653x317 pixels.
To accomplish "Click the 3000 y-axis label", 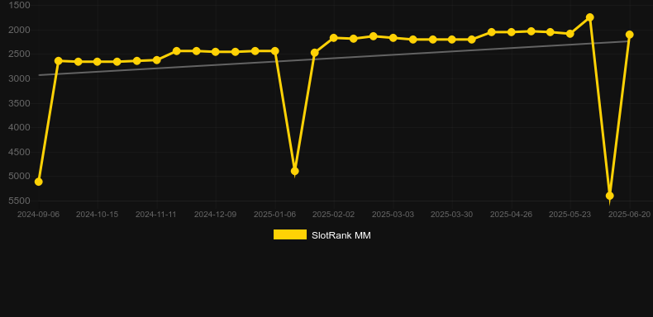I will coord(19,78).
